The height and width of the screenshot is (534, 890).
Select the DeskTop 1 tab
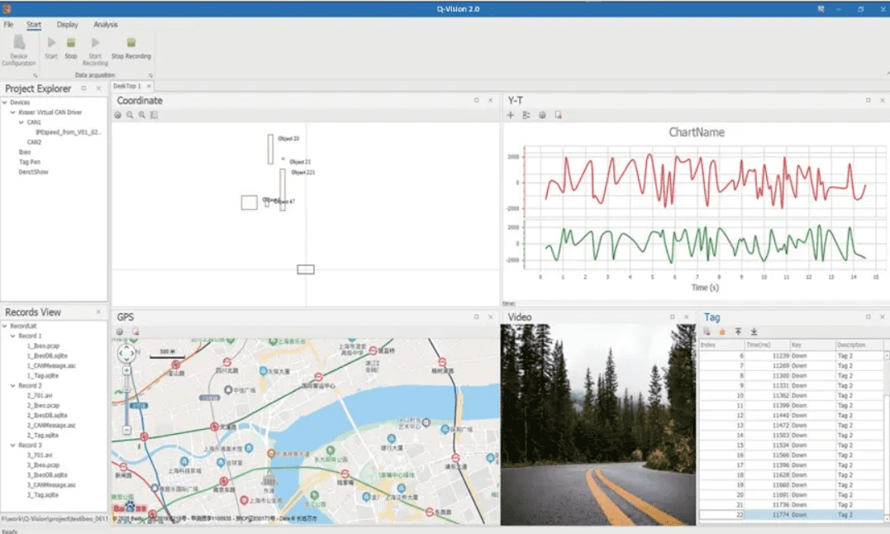pyautogui.click(x=127, y=86)
